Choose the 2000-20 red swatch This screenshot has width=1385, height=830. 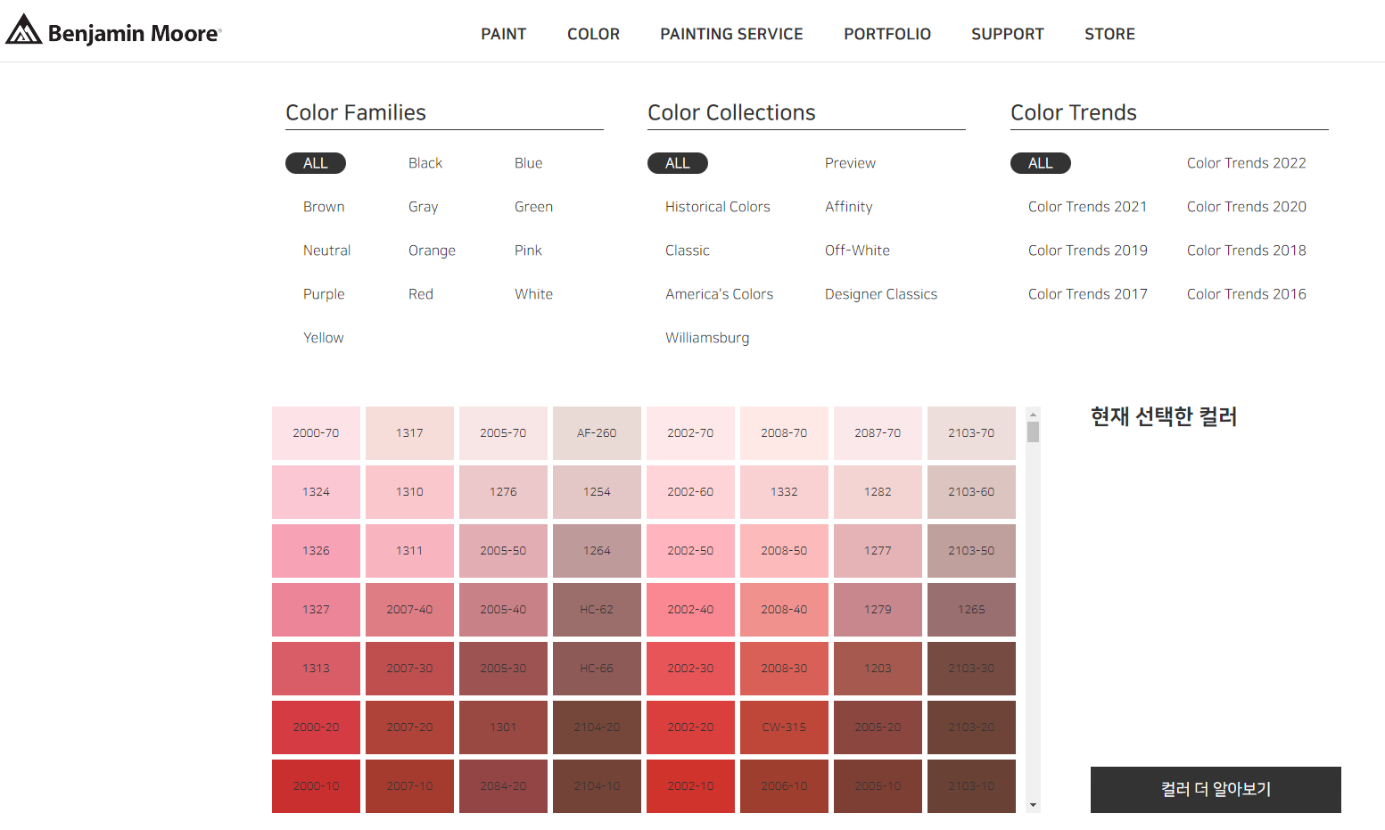pos(316,727)
